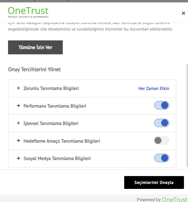This screenshot has height=202, width=188.
Task: Click the OneTrust logo in the header
Action: click(x=28, y=12)
